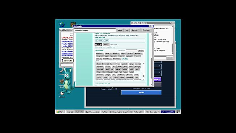Switch to Buddy List in taskbar
Viewport: 236px width, 133px height.
[70, 112]
